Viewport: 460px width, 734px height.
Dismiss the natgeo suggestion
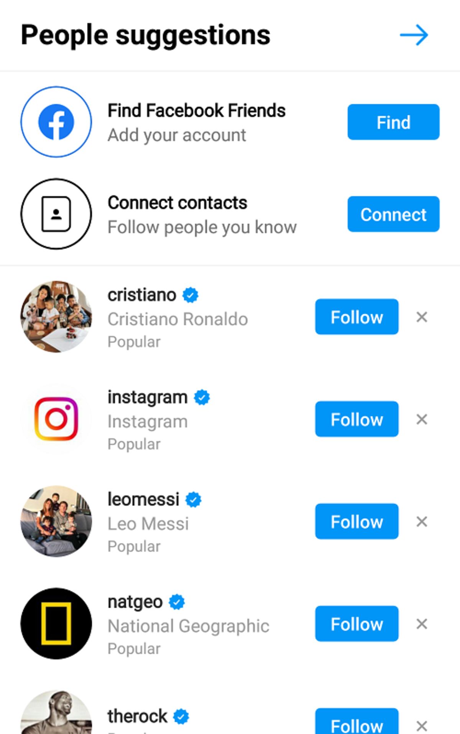point(422,624)
